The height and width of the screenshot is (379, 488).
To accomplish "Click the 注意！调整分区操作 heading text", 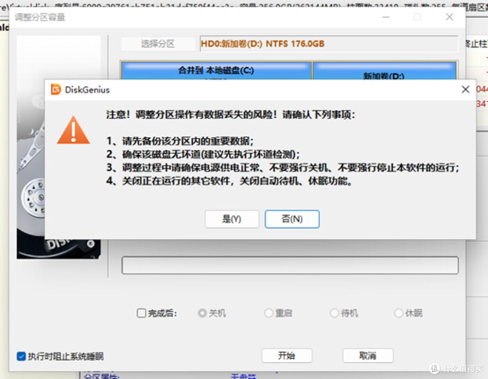I will [x=230, y=115].
